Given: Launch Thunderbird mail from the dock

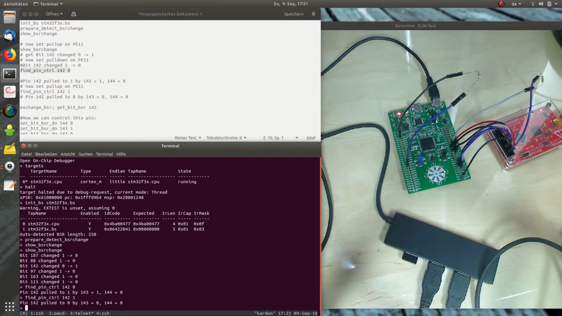Looking at the screenshot, I should click(x=9, y=36).
